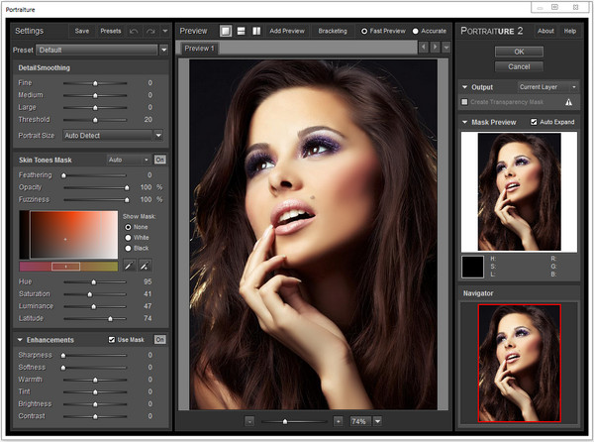This screenshot has height=442, width=594.
Task: Open the Current Layer output dropdown
Action: coord(547,87)
